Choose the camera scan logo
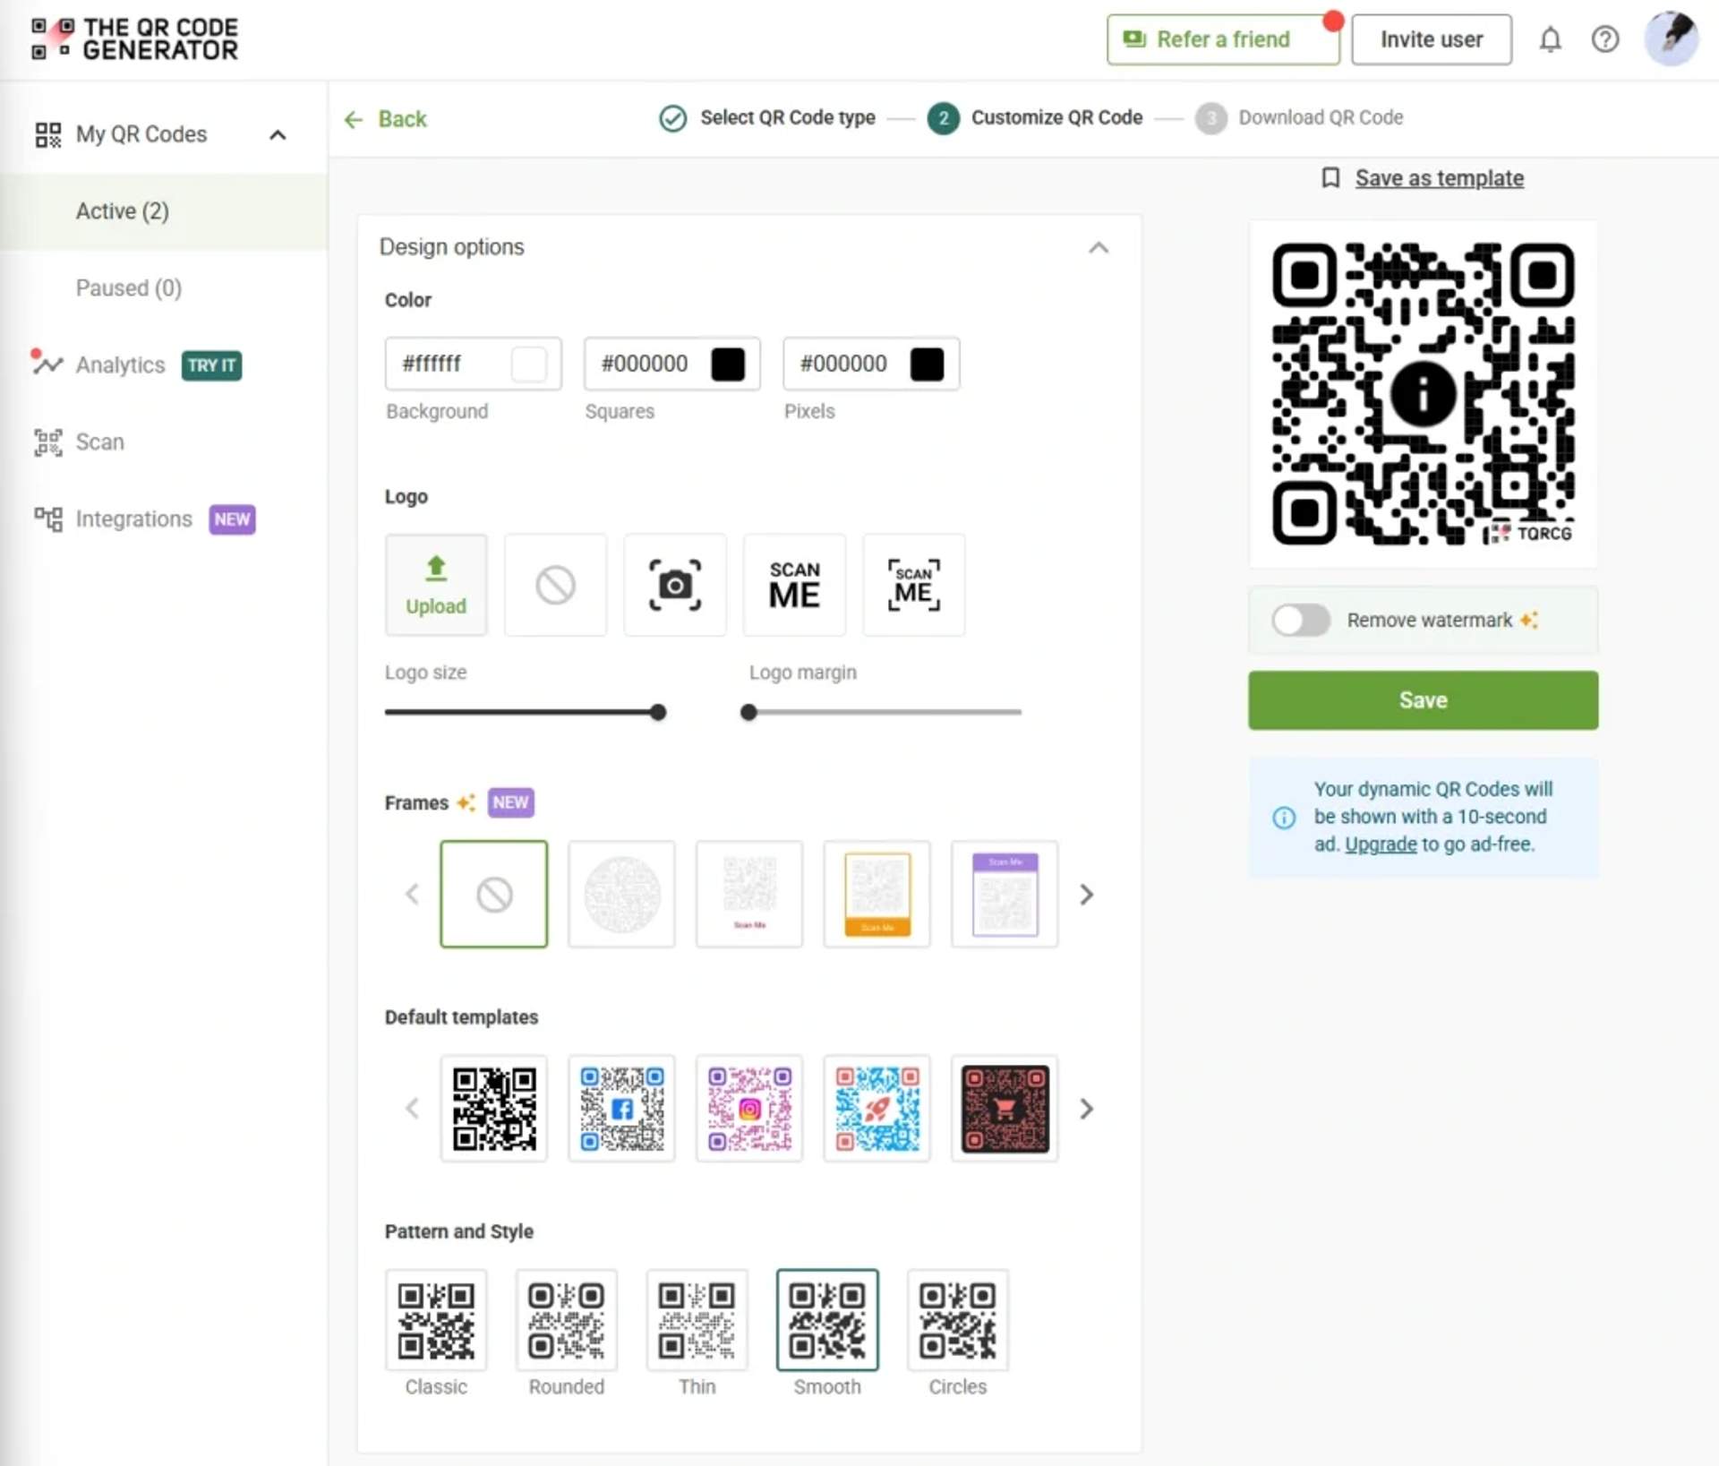 (674, 585)
